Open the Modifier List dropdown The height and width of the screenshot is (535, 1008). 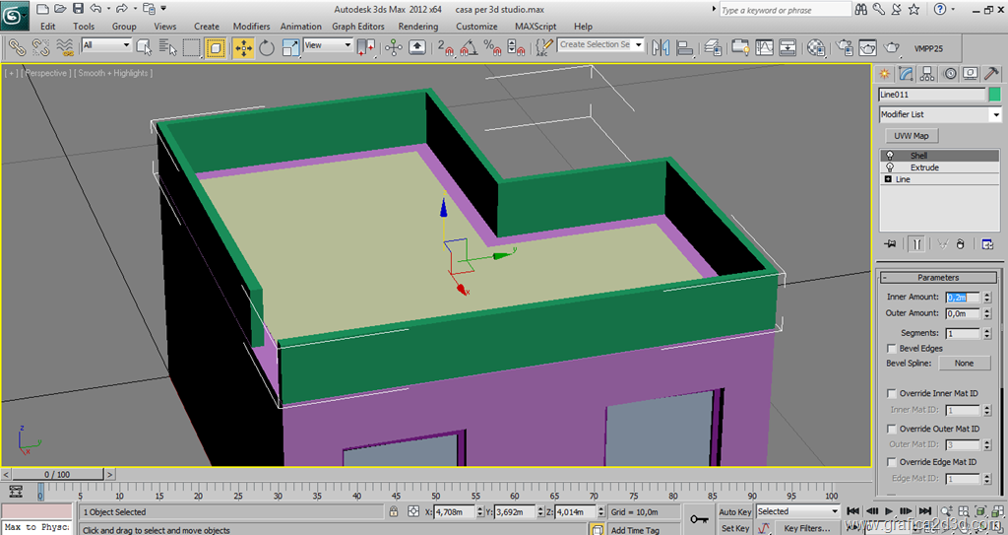pos(994,115)
